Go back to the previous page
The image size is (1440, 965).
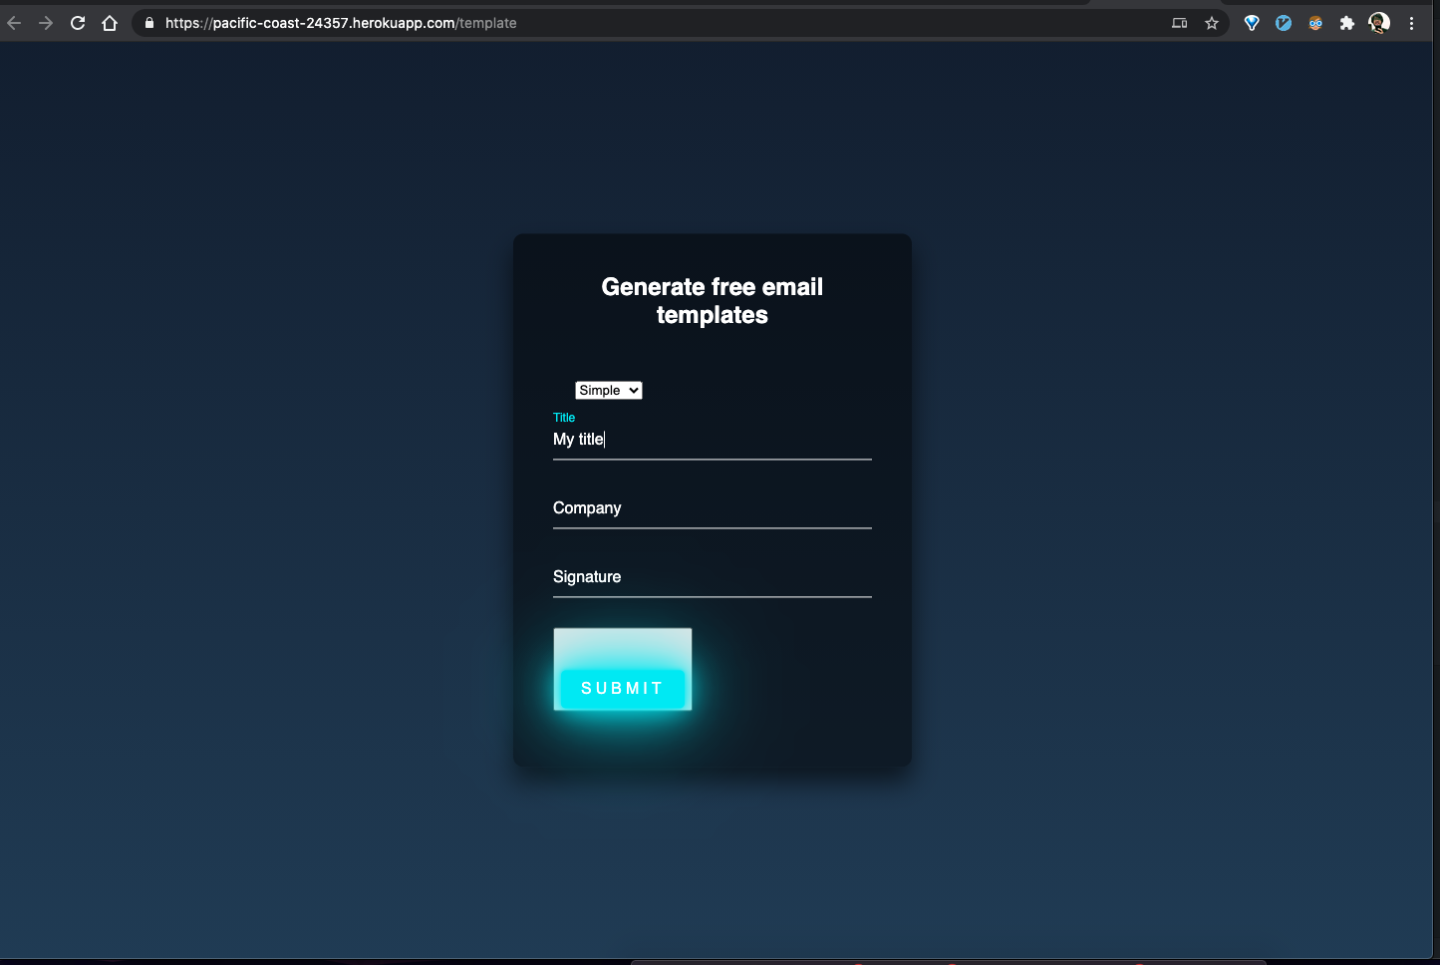(x=14, y=23)
